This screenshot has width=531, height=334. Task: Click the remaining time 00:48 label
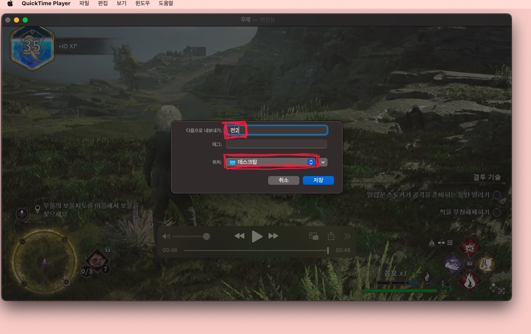pos(343,250)
